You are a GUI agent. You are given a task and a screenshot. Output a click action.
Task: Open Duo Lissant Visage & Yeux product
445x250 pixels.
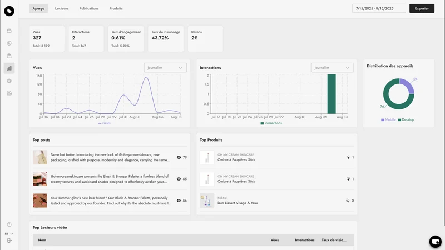(238, 203)
